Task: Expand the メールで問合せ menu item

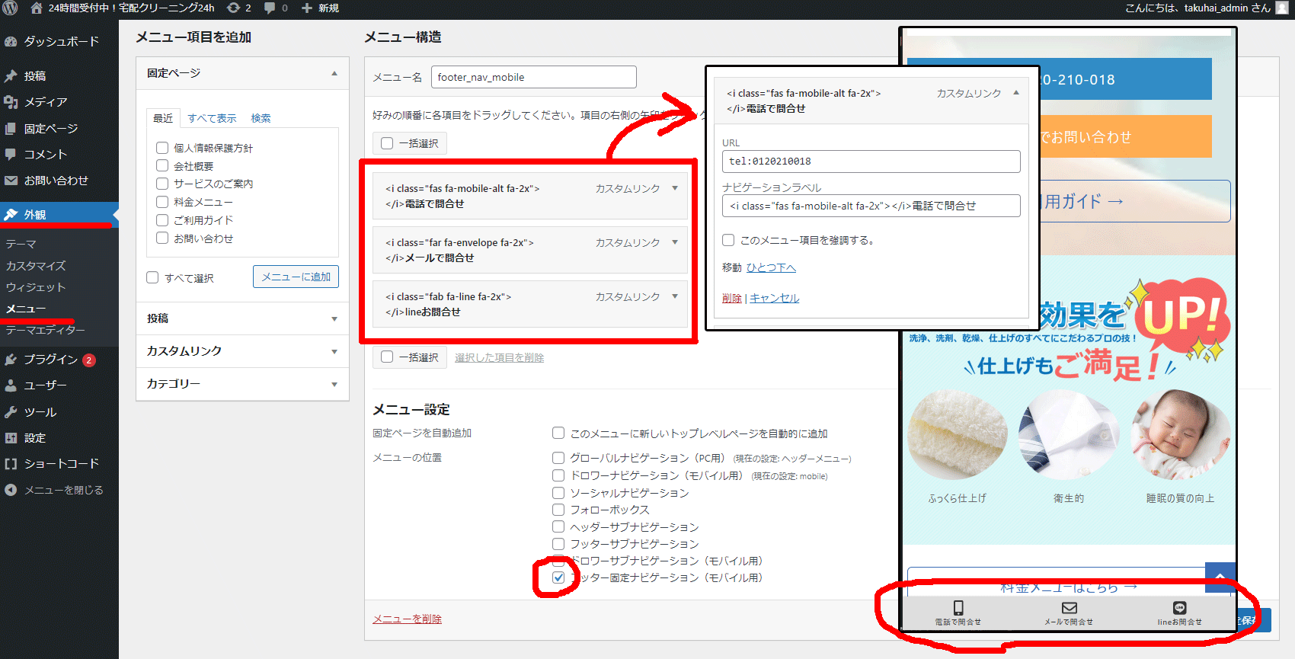Action: 675,242
